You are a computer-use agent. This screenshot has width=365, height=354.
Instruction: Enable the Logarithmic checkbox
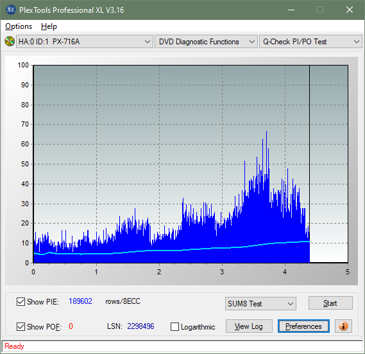(175, 327)
